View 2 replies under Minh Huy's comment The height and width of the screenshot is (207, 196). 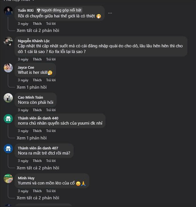pyautogui.click(x=38, y=198)
